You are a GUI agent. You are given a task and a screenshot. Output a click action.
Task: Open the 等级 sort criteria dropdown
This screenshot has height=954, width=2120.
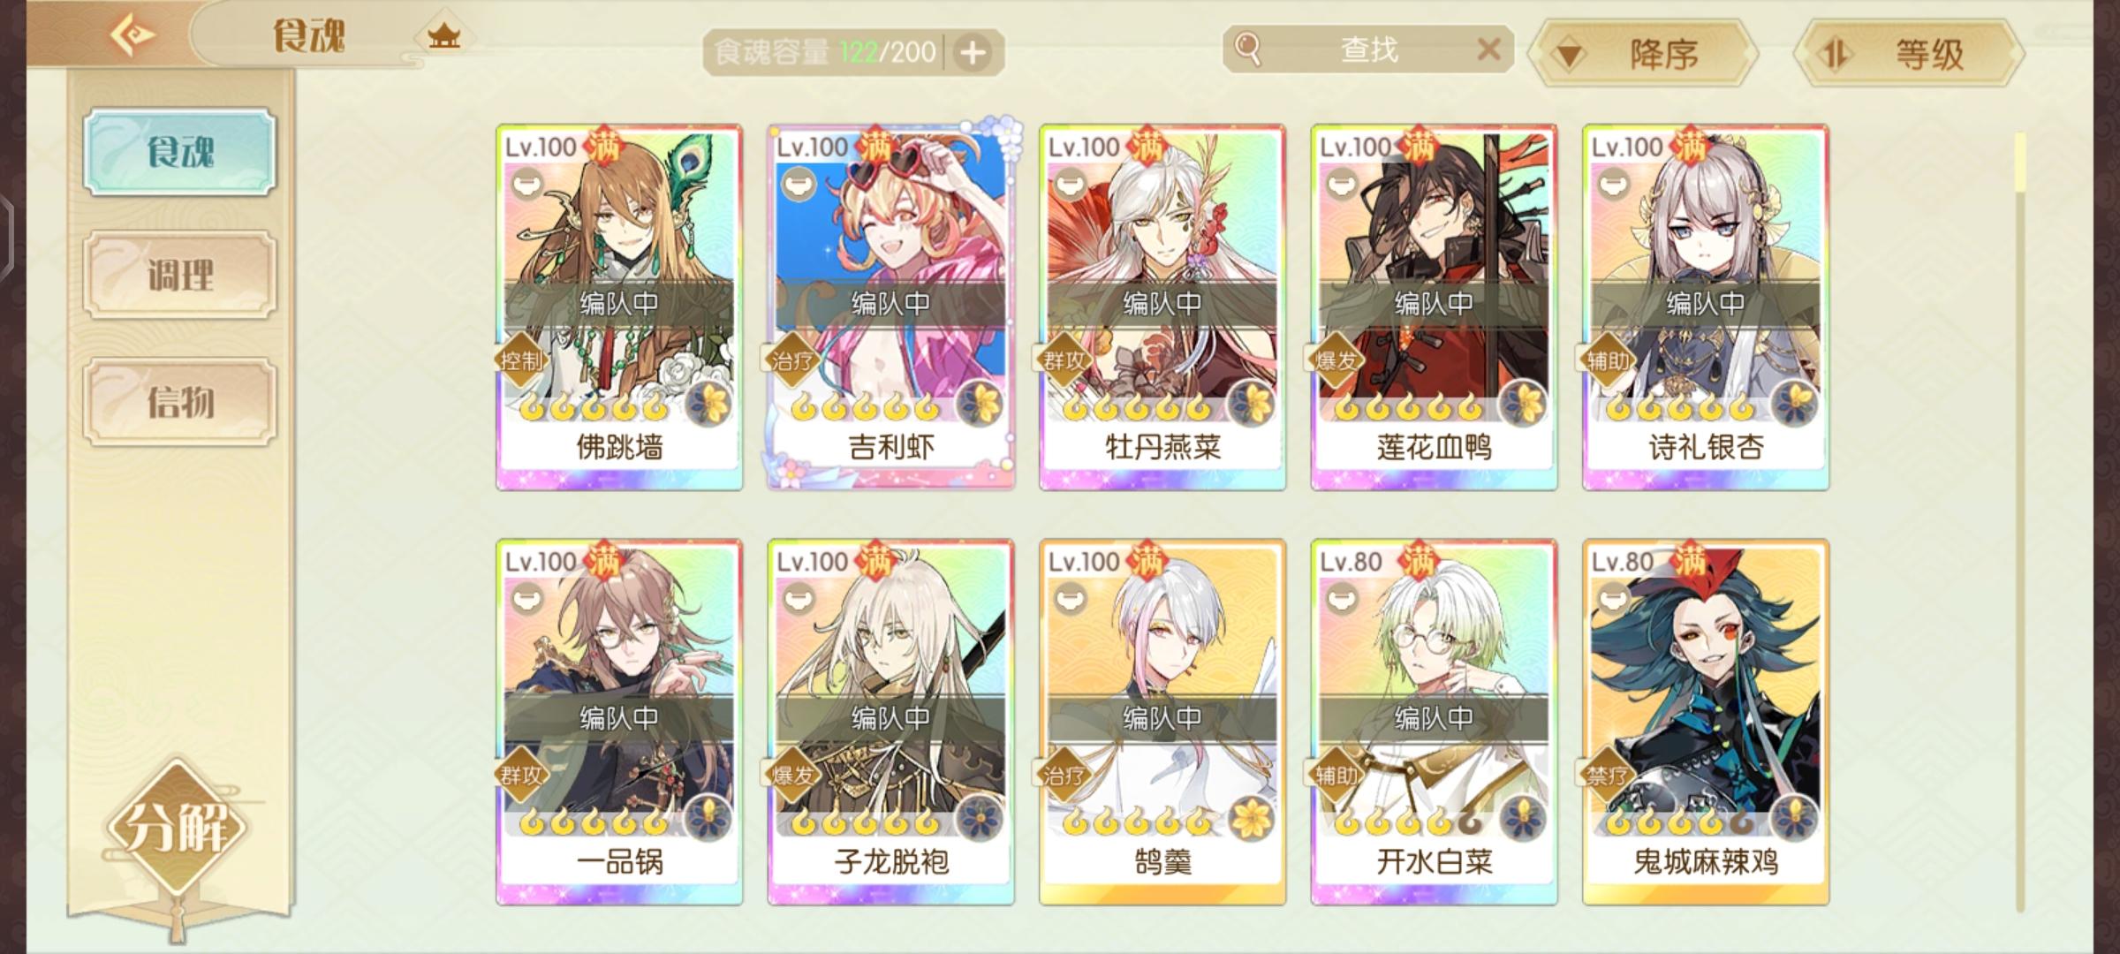(x=1908, y=54)
